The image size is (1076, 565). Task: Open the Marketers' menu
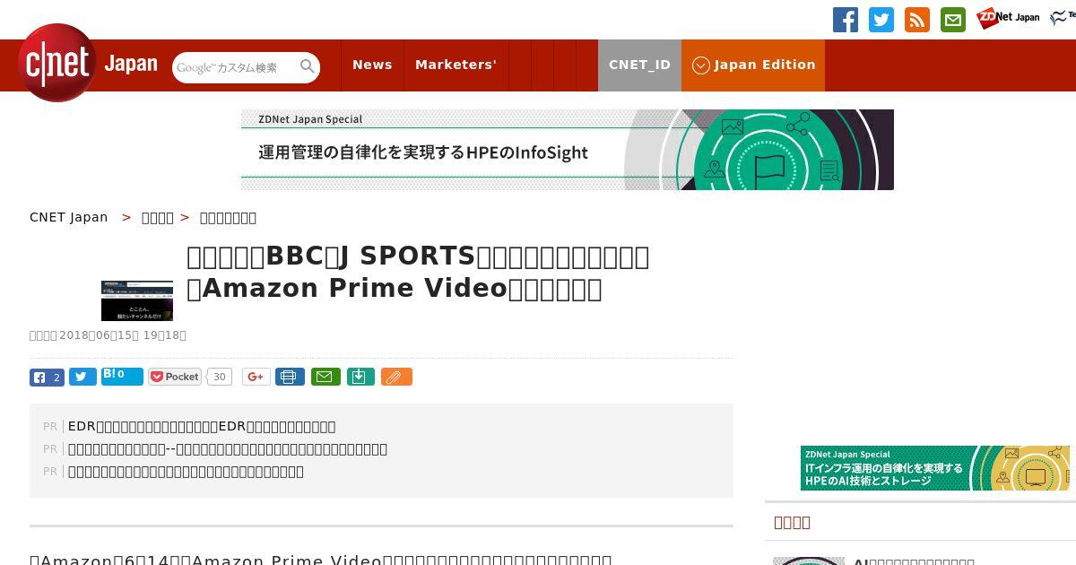tap(456, 65)
